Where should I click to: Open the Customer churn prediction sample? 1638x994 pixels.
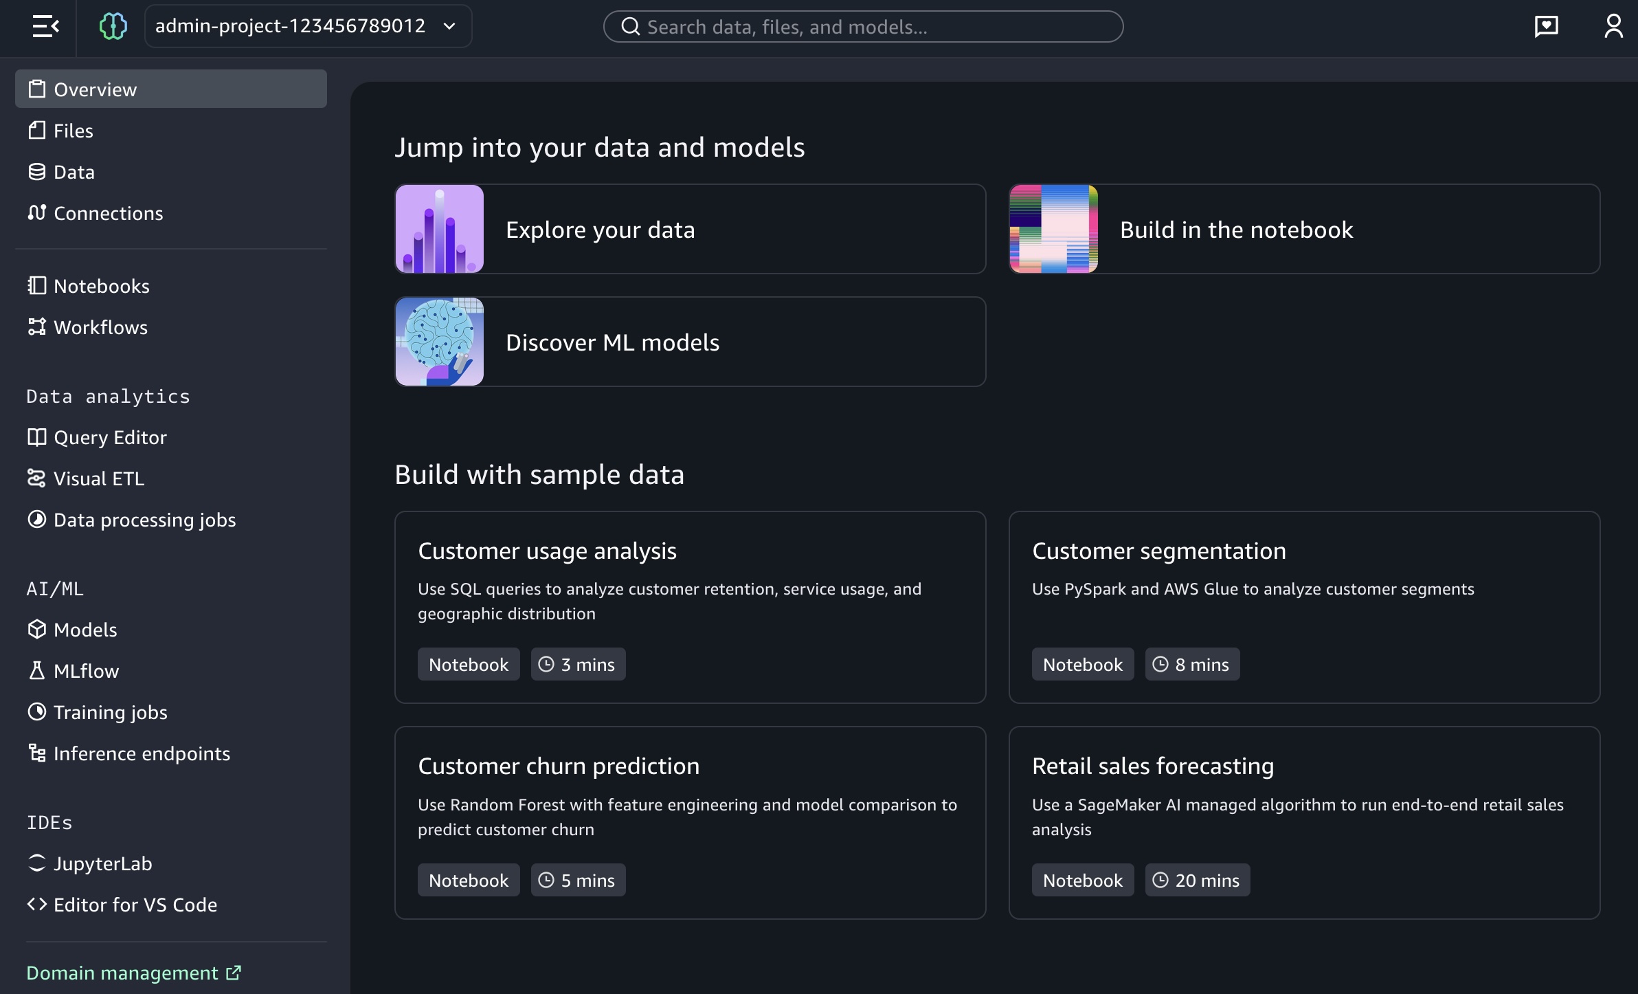(x=690, y=822)
